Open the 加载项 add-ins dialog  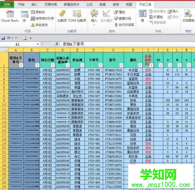pyautogui.click(x=62, y=16)
